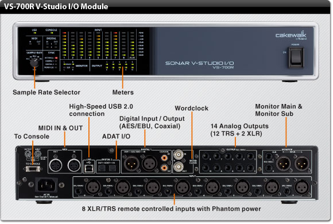
Task: Click the CONSOLE status LED
Action: 51,33
